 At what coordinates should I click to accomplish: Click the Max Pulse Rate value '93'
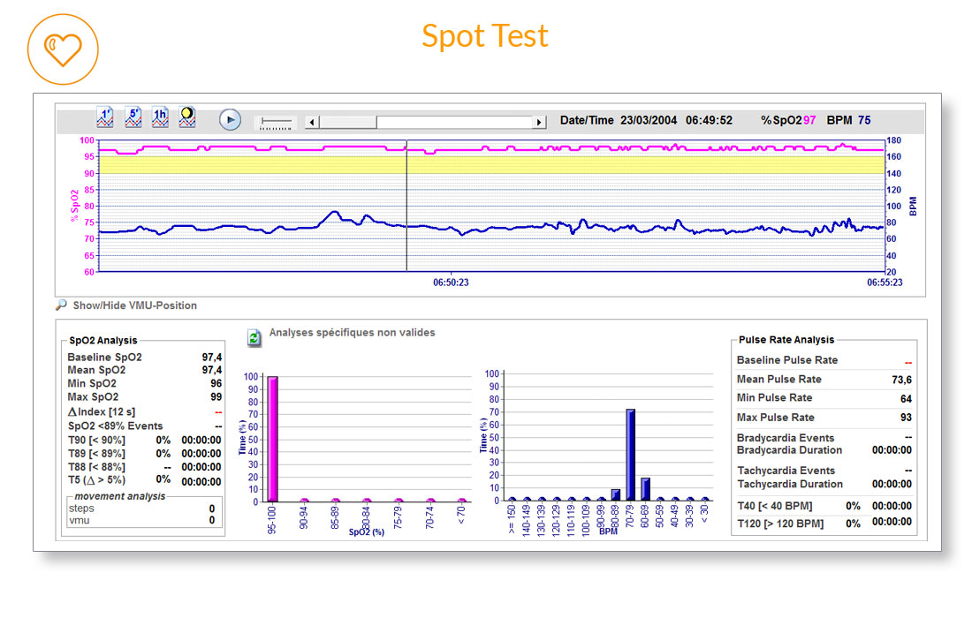pos(906,418)
